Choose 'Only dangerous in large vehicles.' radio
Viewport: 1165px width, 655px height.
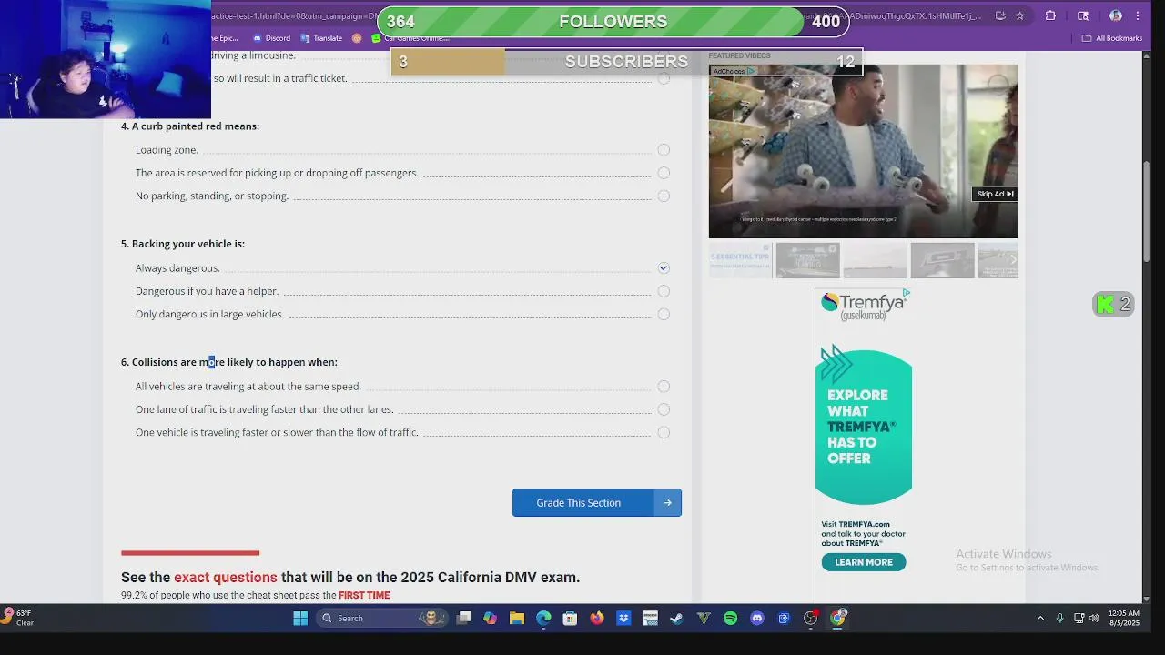pyautogui.click(x=664, y=314)
